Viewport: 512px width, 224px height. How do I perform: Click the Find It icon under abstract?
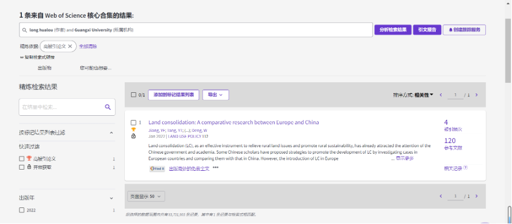(157, 169)
